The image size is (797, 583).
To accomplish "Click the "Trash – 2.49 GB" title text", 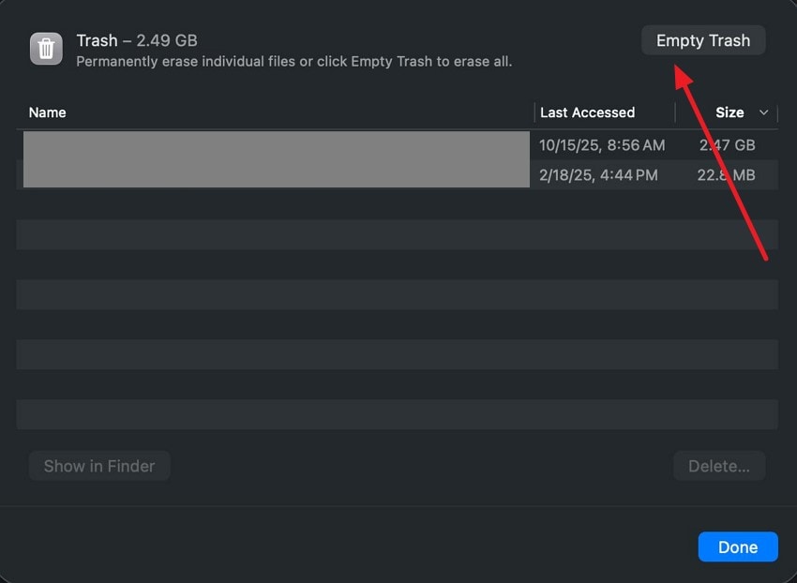I will 137,40.
